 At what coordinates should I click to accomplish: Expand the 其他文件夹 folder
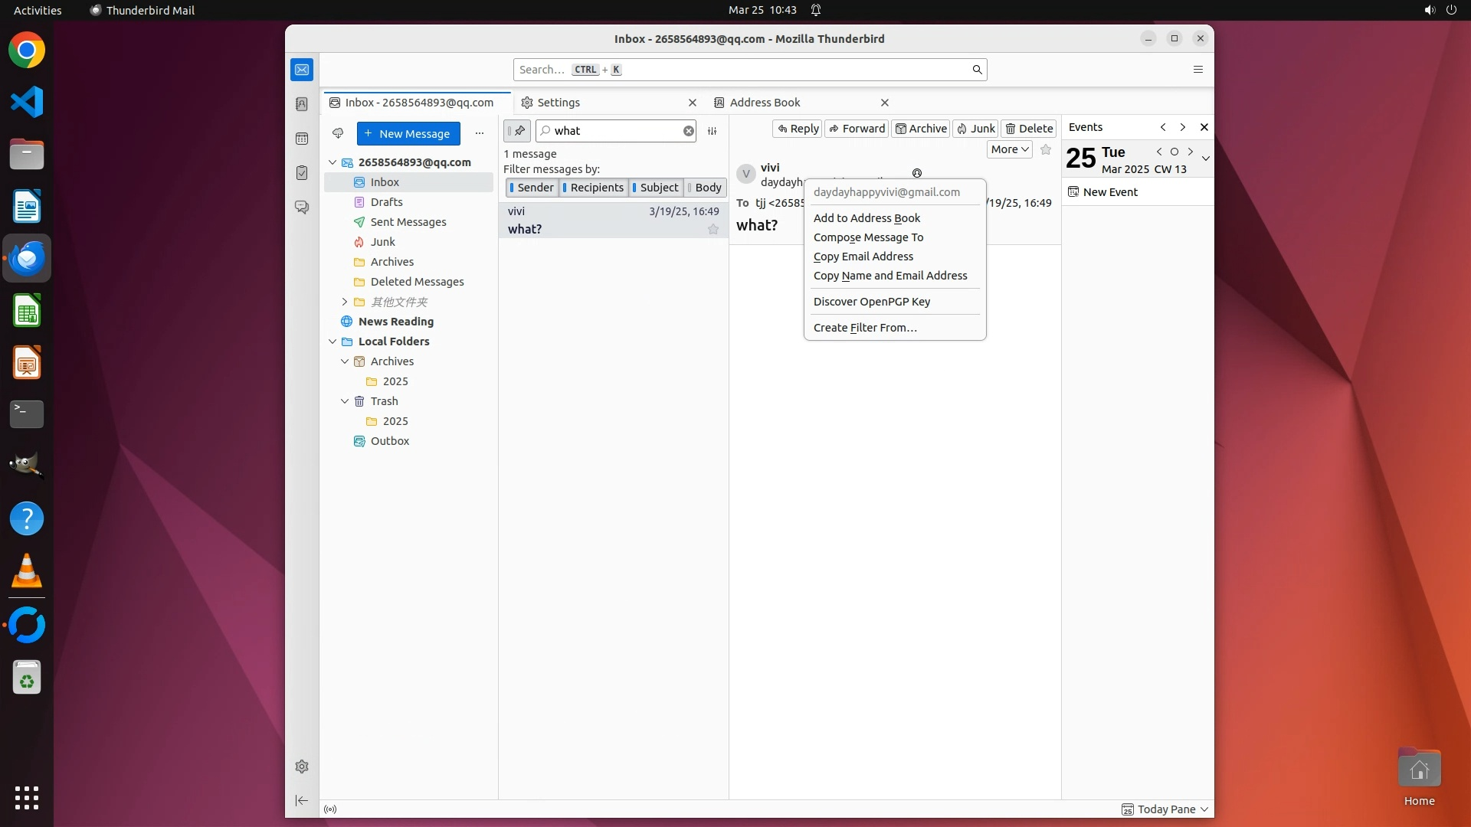(x=345, y=302)
